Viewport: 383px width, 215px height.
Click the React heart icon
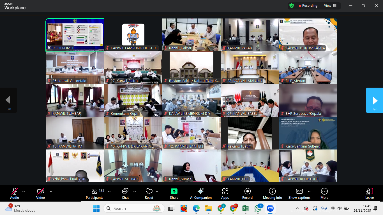tap(149, 191)
